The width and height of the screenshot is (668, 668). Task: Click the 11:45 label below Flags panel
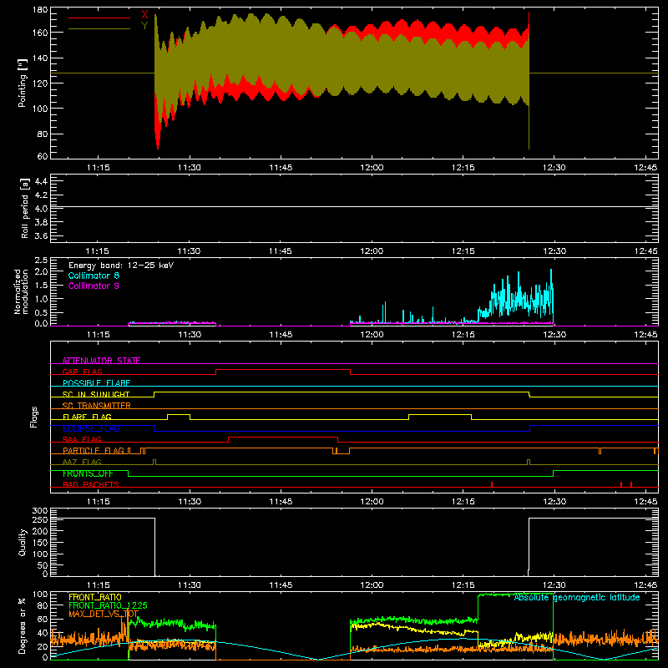click(281, 502)
